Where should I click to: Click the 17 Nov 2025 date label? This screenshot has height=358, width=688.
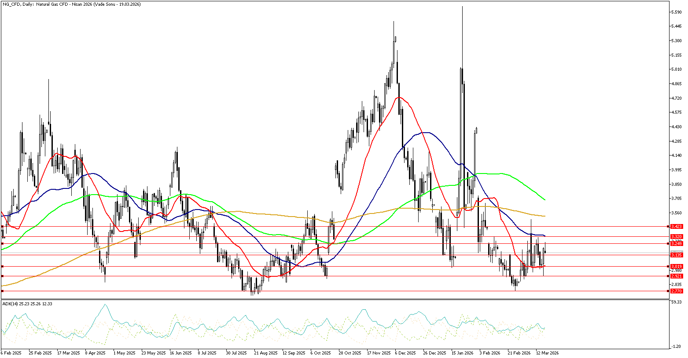pos(379,353)
